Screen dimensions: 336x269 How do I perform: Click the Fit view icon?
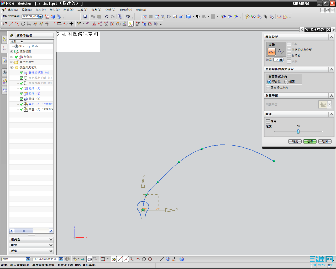click(x=145, y=17)
